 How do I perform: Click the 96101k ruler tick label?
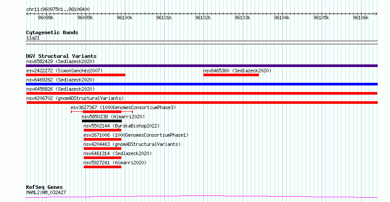[164, 18]
